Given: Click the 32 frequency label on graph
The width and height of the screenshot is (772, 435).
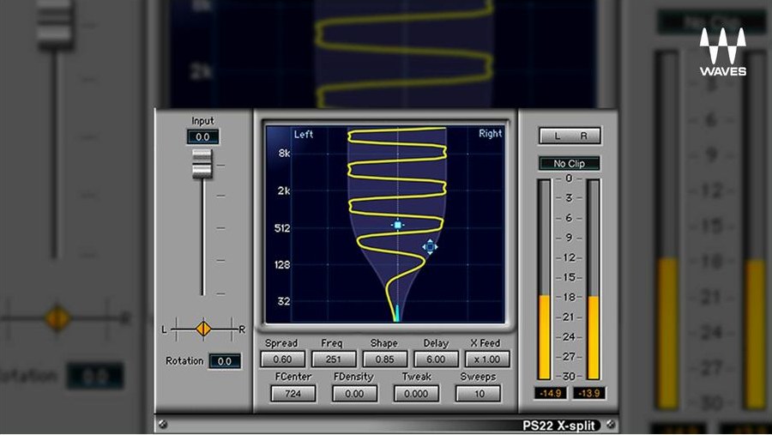Looking at the screenshot, I should [x=284, y=301].
